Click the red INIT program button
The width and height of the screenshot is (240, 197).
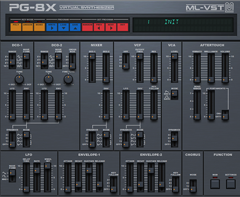tap(123, 27)
